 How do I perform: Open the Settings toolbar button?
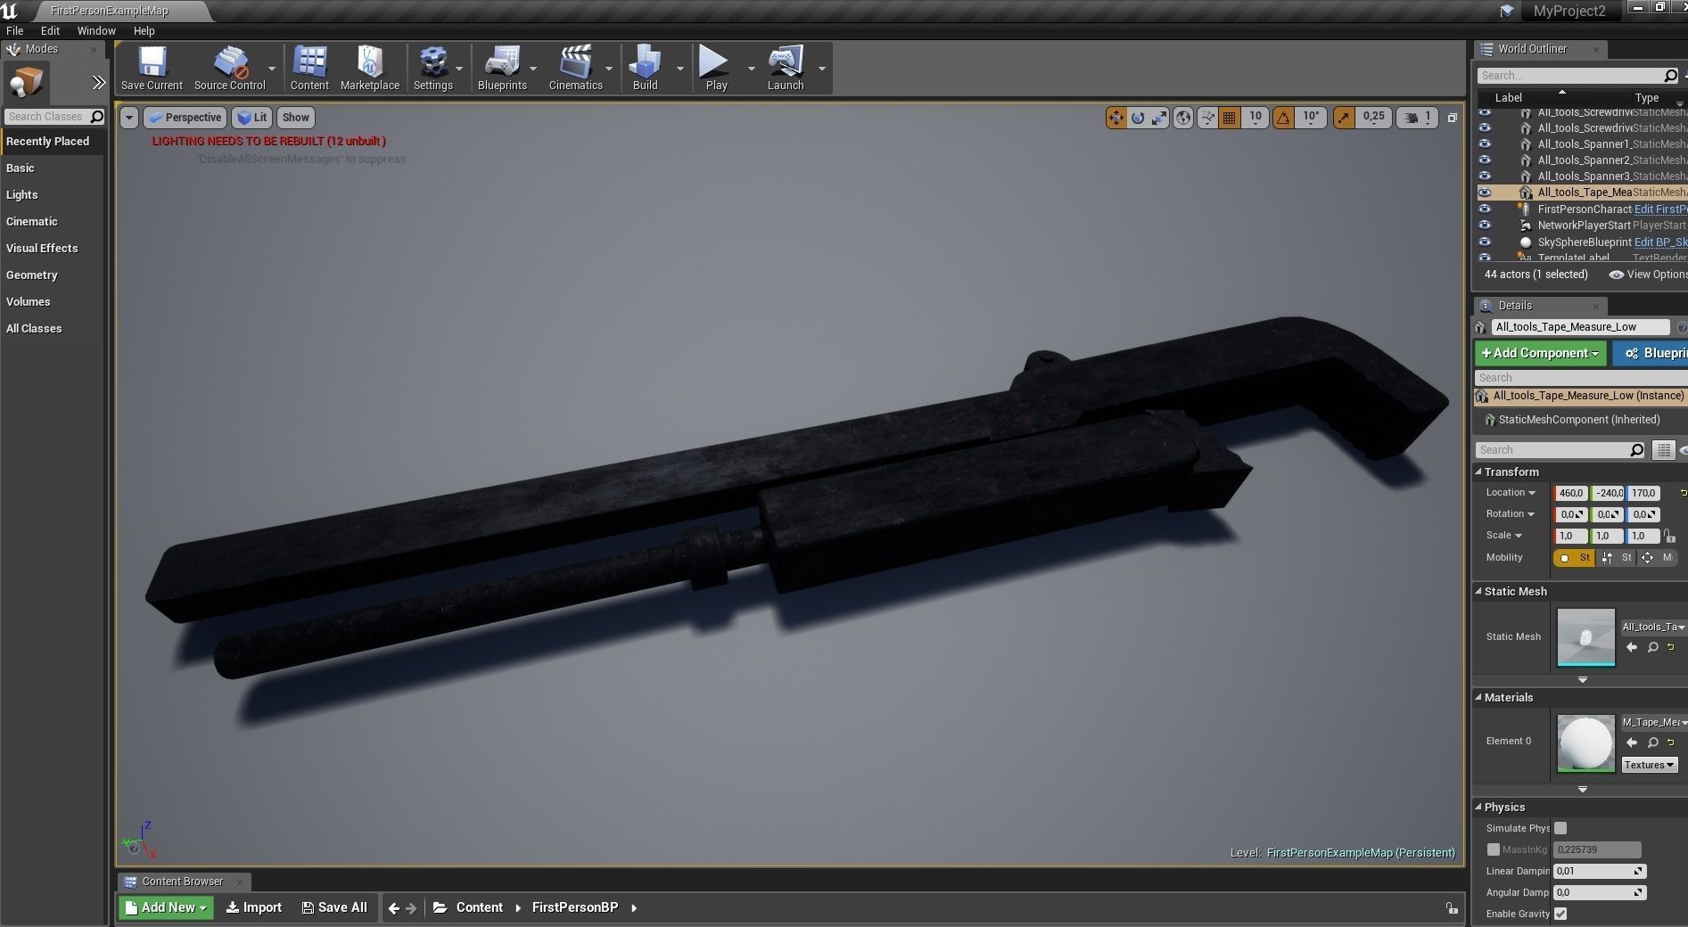click(433, 68)
